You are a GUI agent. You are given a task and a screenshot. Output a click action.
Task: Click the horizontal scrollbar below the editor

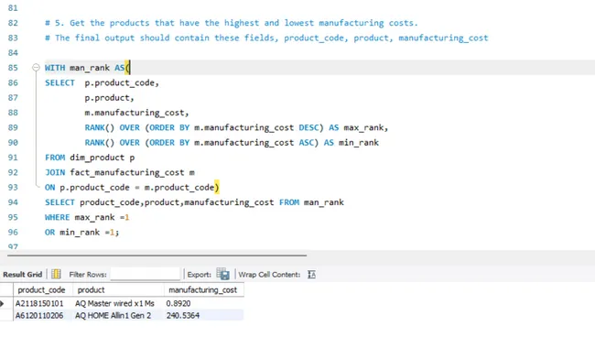pyautogui.click(x=157, y=256)
